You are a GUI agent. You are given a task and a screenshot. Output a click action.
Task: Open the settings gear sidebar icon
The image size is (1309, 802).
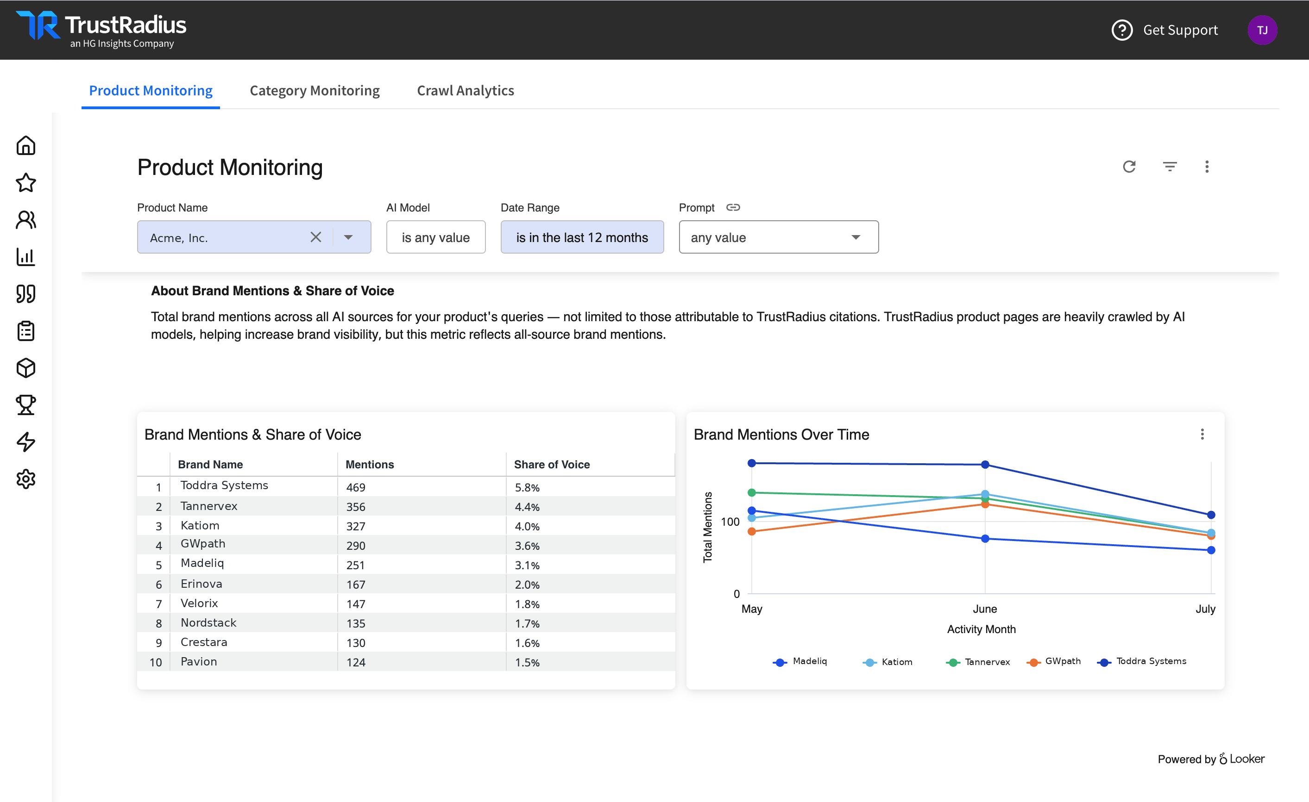pos(25,479)
